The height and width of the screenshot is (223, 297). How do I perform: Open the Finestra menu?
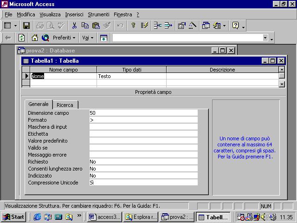123,14
